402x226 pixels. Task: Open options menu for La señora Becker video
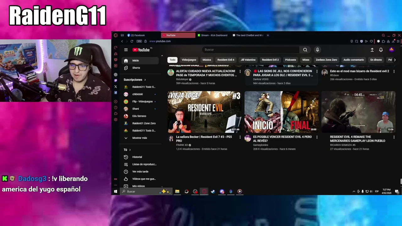240,137
